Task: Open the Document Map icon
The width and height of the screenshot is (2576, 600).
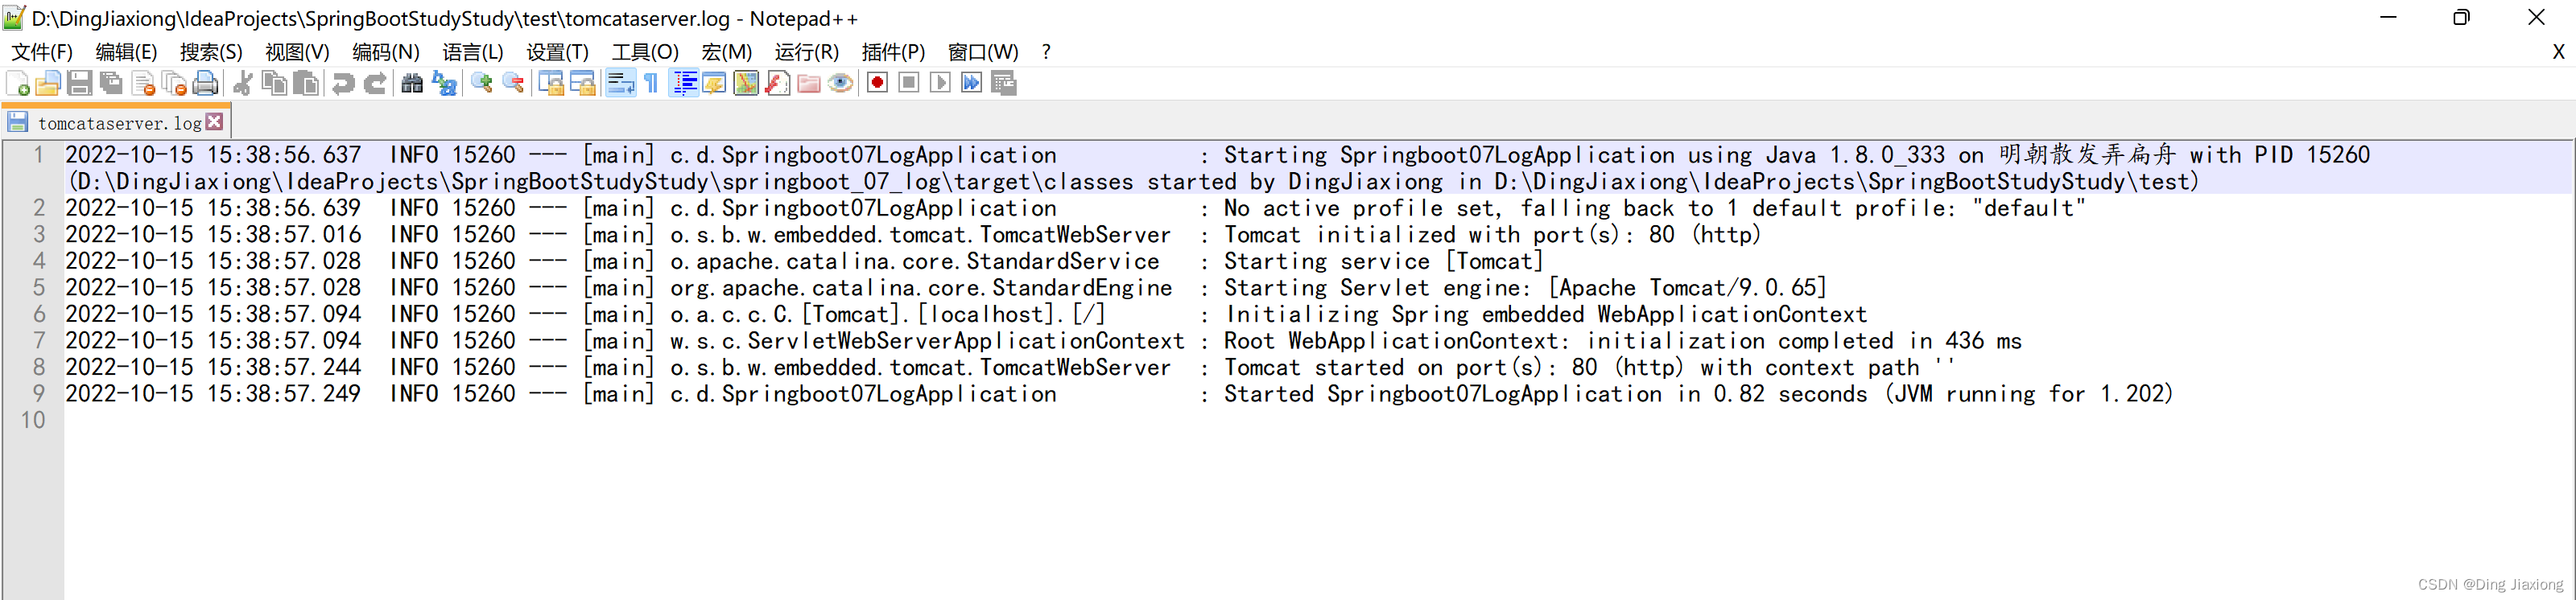Action: coord(746,84)
